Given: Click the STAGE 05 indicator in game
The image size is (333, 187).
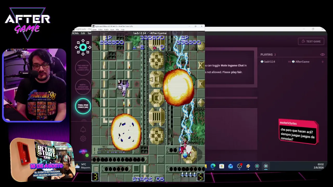Looking at the screenshot, I should (x=148, y=179).
